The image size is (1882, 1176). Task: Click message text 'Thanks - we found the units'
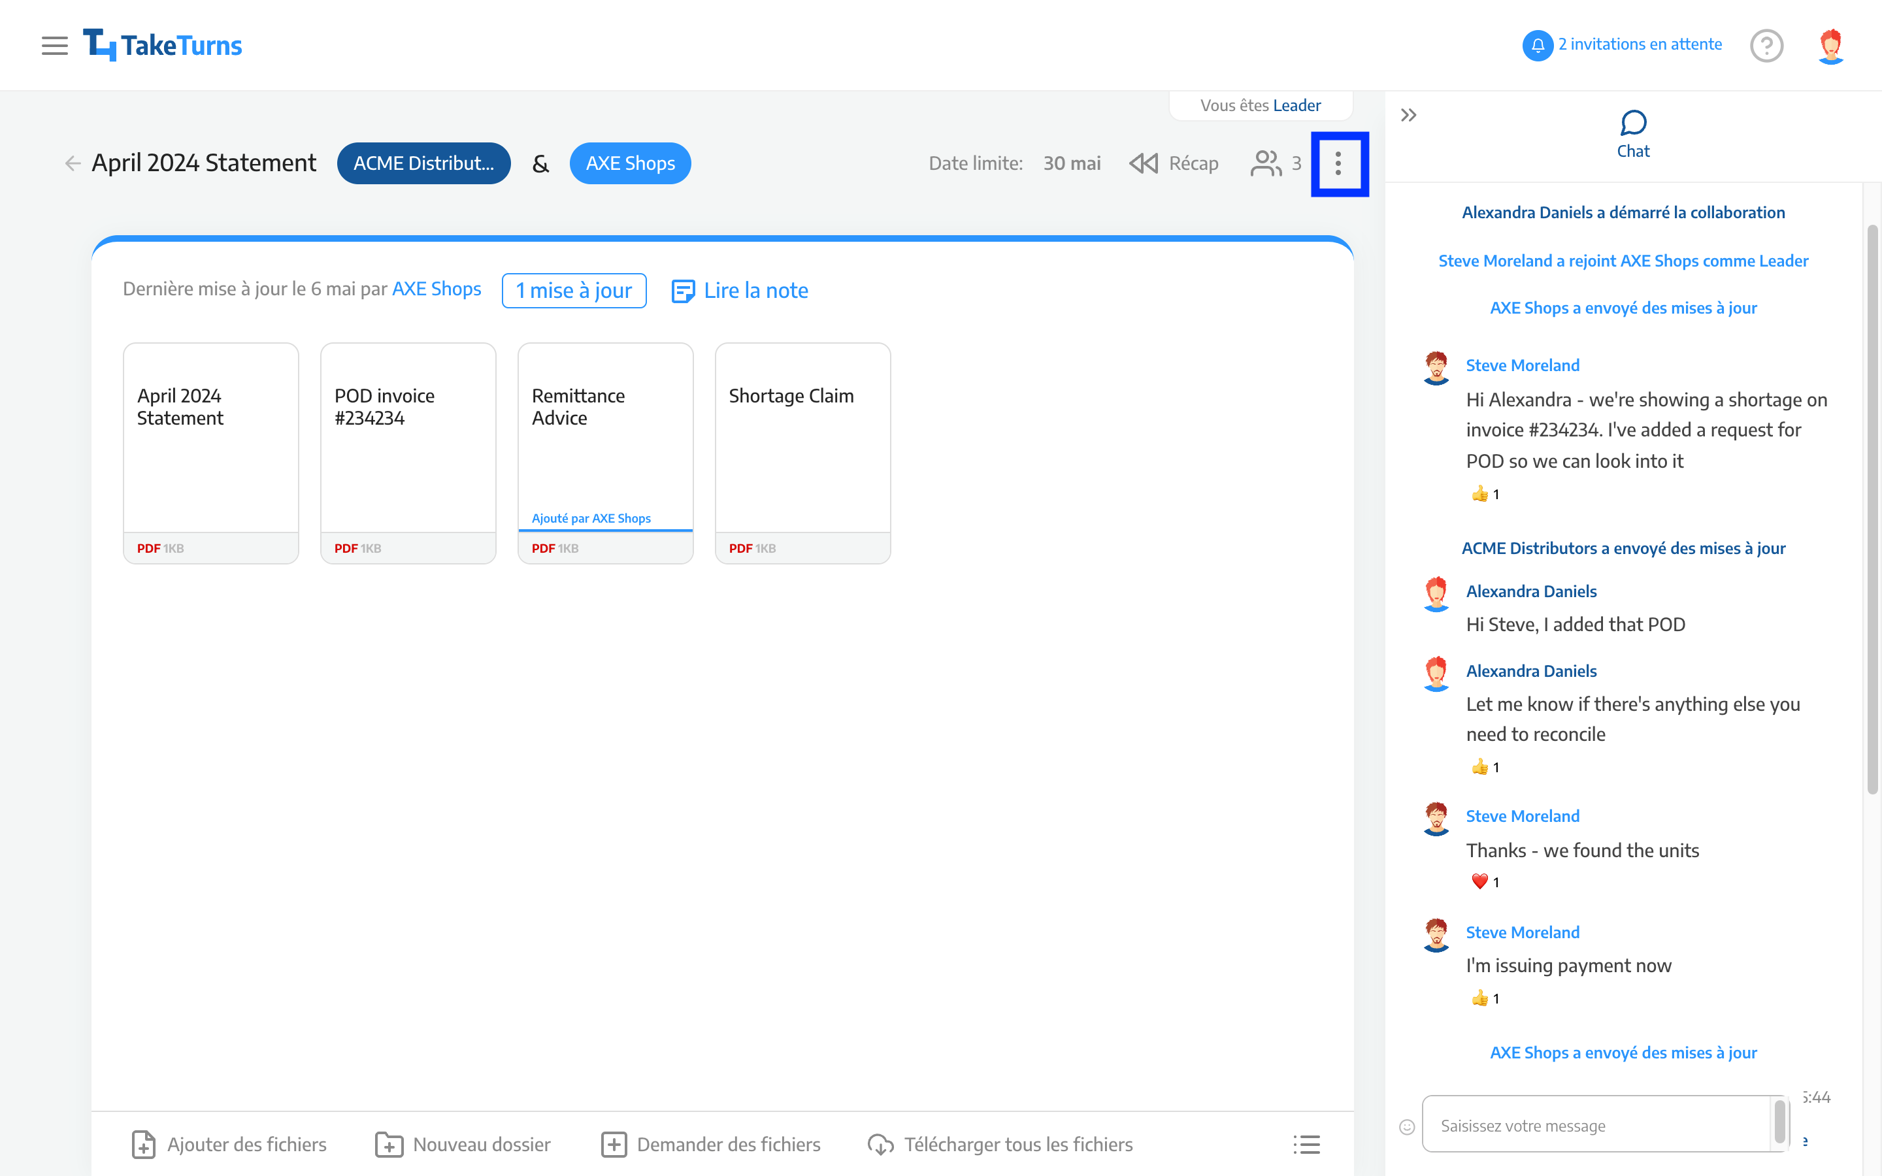tap(1582, 850)
